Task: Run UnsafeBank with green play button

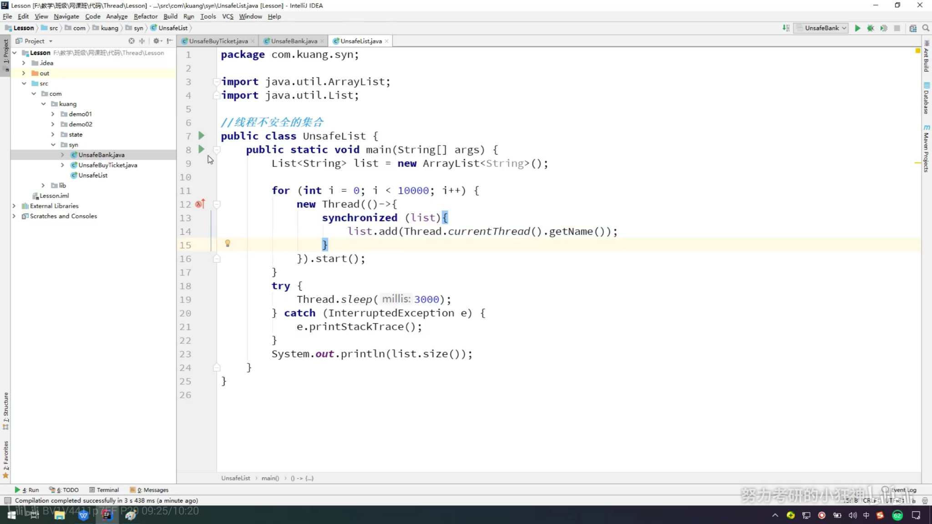Action: pyautogui.click(x=857, y=28)
